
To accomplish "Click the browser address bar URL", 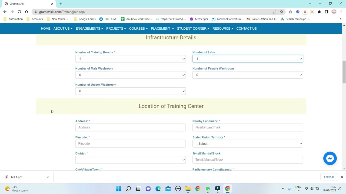I will click(62, 12).
